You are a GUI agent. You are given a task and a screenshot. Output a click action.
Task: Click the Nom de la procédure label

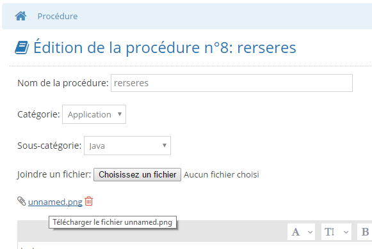click(63, 83)
